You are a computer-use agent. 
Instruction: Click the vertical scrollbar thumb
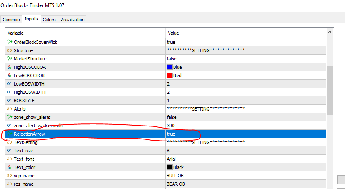click(330, 90)
